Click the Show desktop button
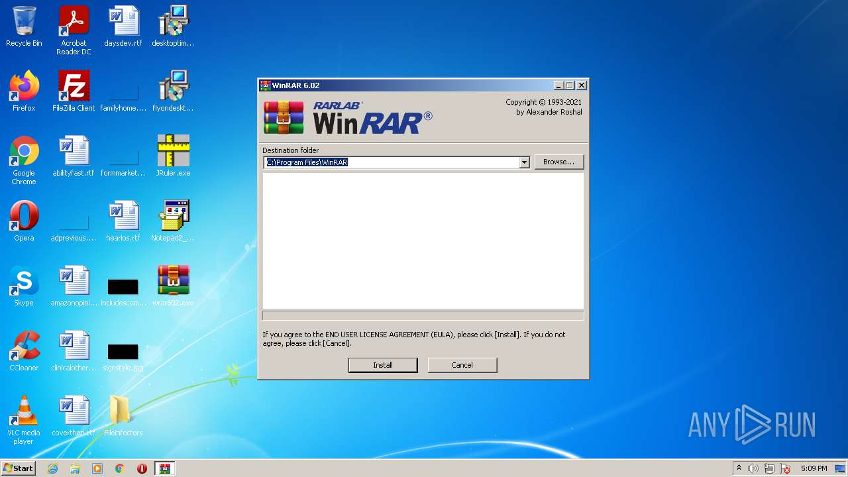 point(841,468)
